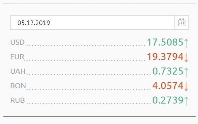Click the empty area inside the date box
Image resolution: width=198 pixels, height=124 pixels.
pos(113,23)
